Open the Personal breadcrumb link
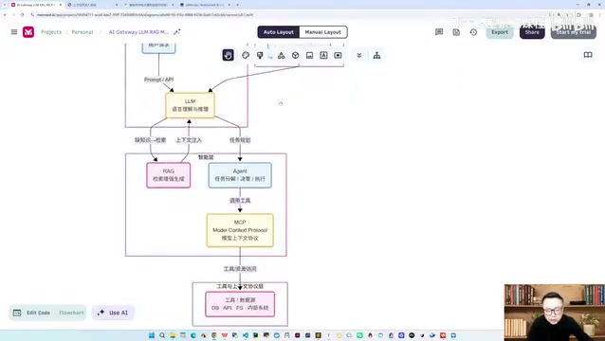Image resolution: width=605 pixels, height=341 pixels. (82, 32)
